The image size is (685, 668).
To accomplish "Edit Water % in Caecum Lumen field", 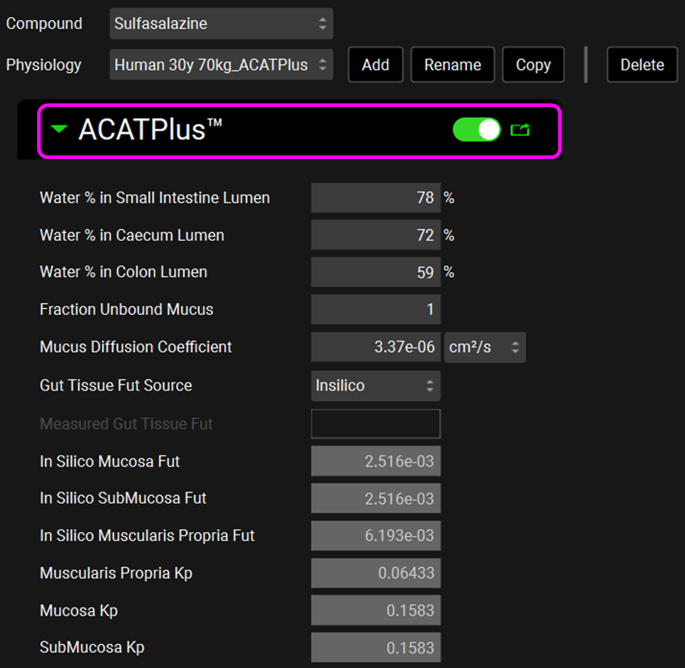I will point(375,235).
